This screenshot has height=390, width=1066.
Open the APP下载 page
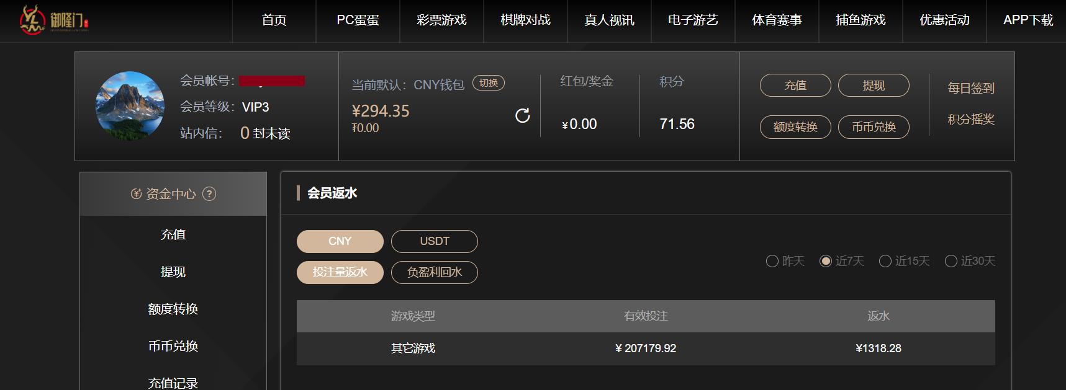coord(1028,20)
